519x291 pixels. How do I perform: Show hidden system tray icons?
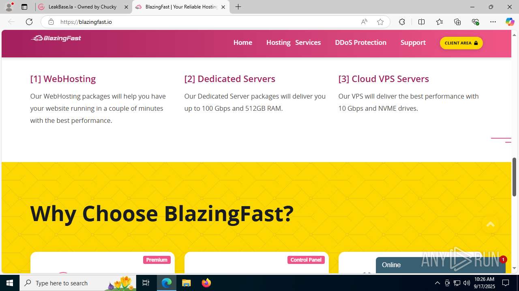[x=437, y=283]
